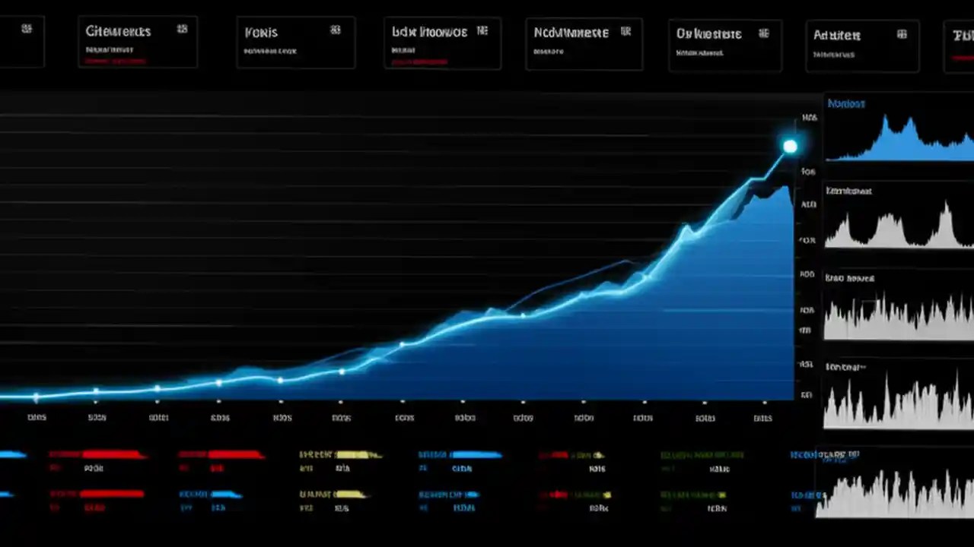
Task: Switch to the Chemerucks tab at the top
Action: [118, 31]
